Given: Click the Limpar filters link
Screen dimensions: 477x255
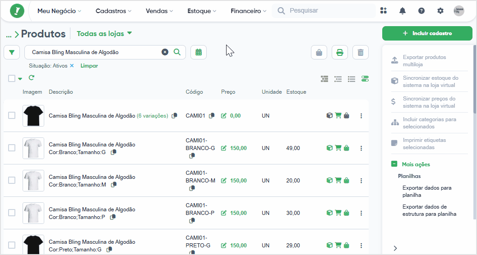Looking at the screenshot, I should coord(89,66).
